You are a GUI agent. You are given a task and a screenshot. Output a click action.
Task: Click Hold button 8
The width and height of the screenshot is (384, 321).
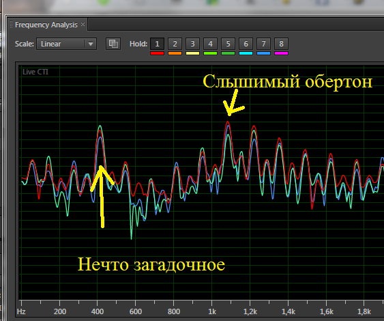281,44
